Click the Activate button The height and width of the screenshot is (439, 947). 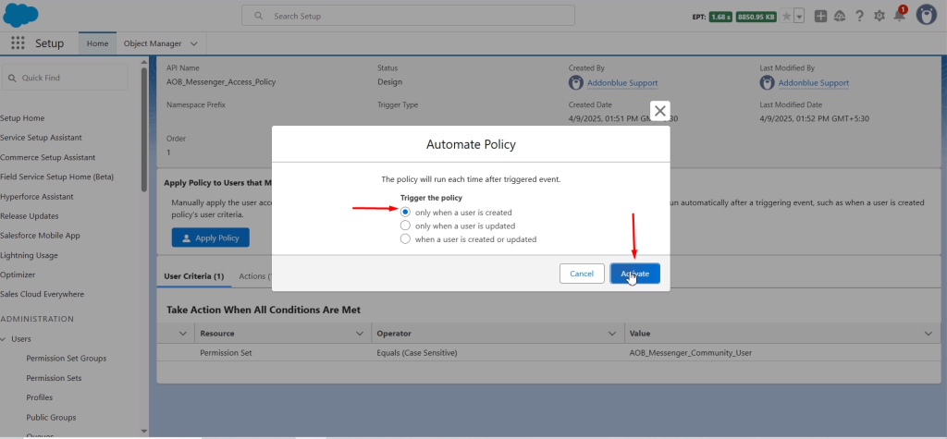click(x=634, y=274)
